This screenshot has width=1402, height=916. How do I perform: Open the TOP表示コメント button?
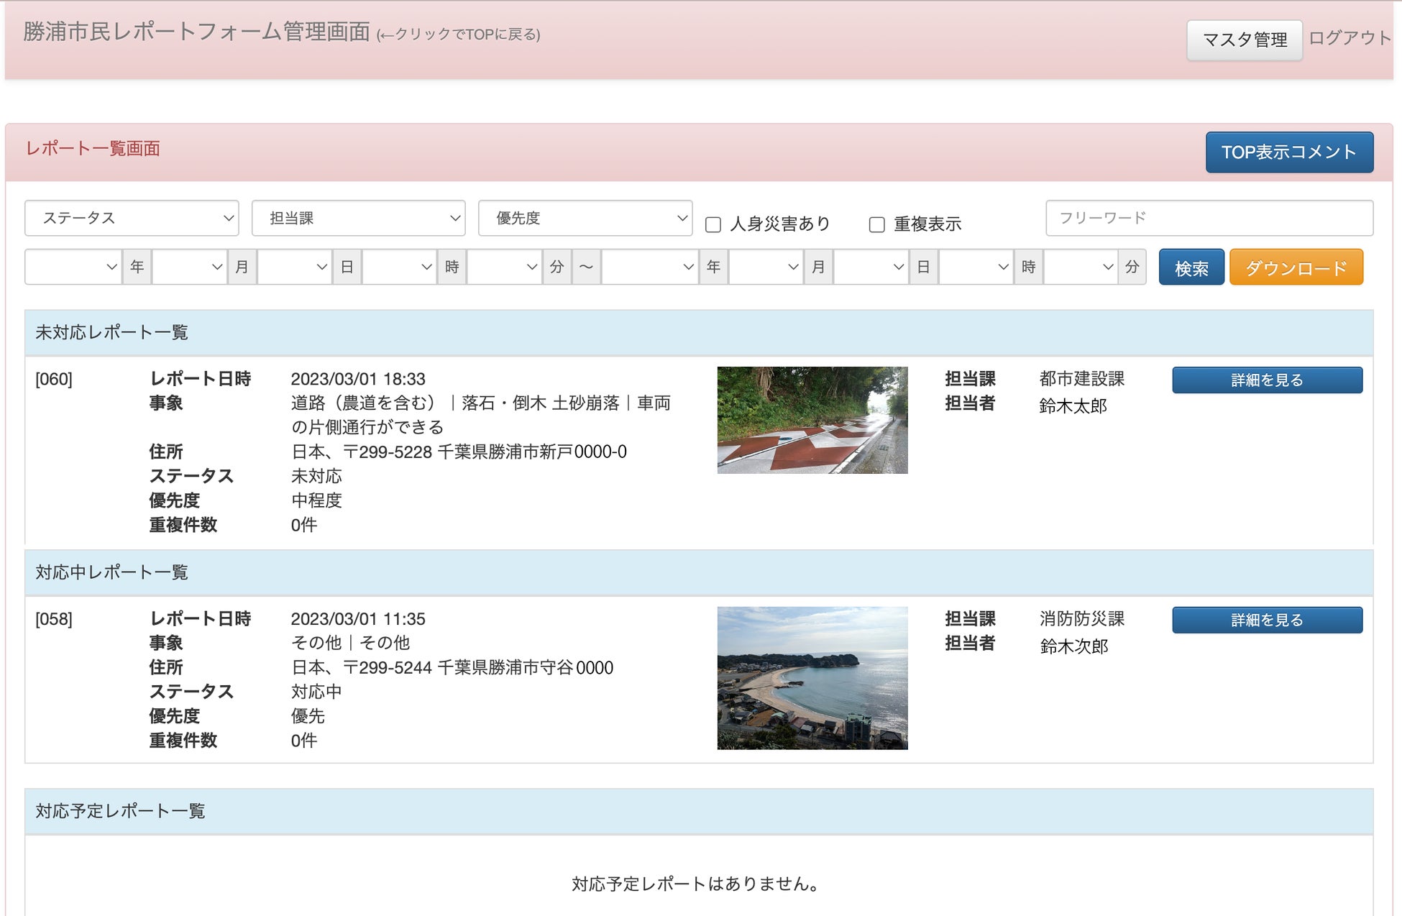(x=1288, y=152)
